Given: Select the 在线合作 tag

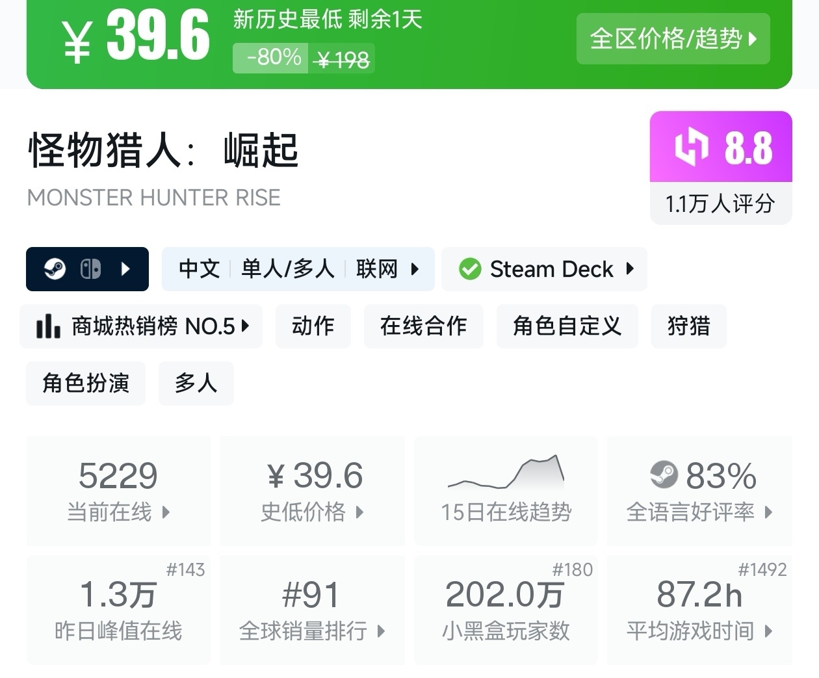Looking at the screenshot, I should [x=423, y=326].
